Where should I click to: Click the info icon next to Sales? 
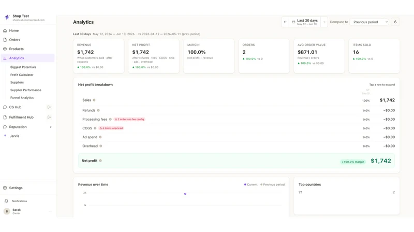(94, 100)
